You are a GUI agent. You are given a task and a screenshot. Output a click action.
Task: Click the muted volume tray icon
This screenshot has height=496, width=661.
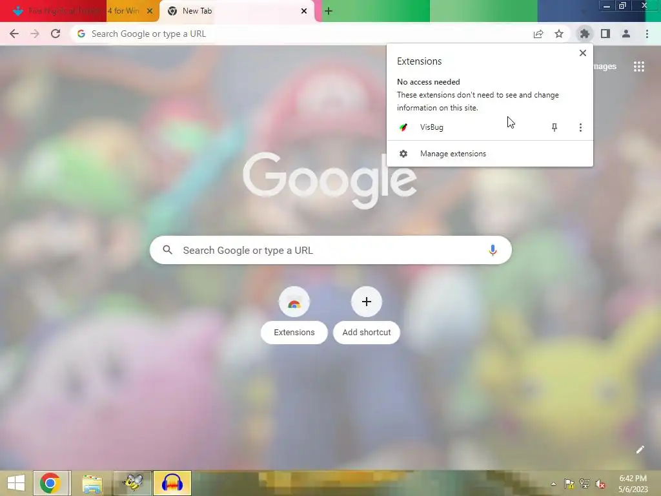click(601, 484)
